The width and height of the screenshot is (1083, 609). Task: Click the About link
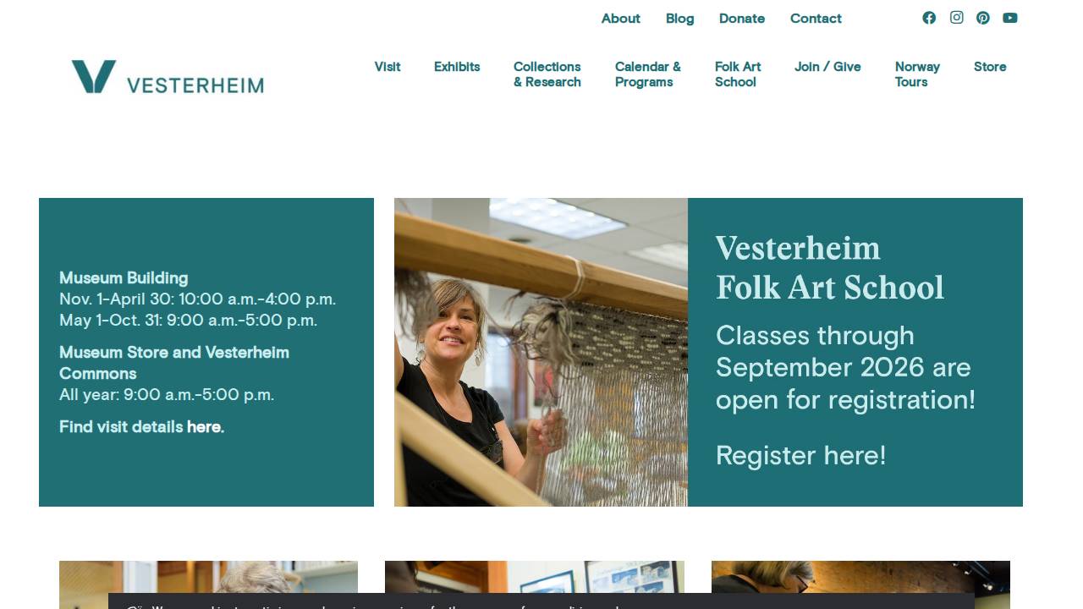[x=620, y=19]
